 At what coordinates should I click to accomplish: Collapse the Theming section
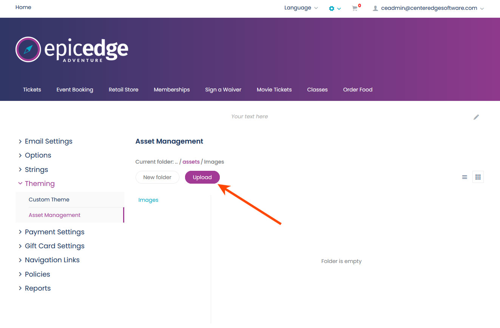(x=36, y=184)
